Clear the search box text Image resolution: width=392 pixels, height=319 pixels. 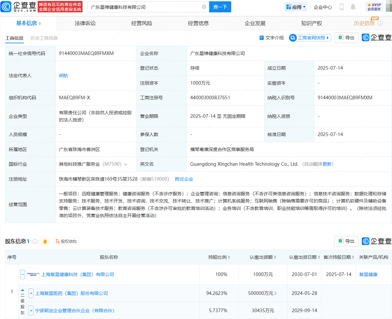click(x=204, y=7)
